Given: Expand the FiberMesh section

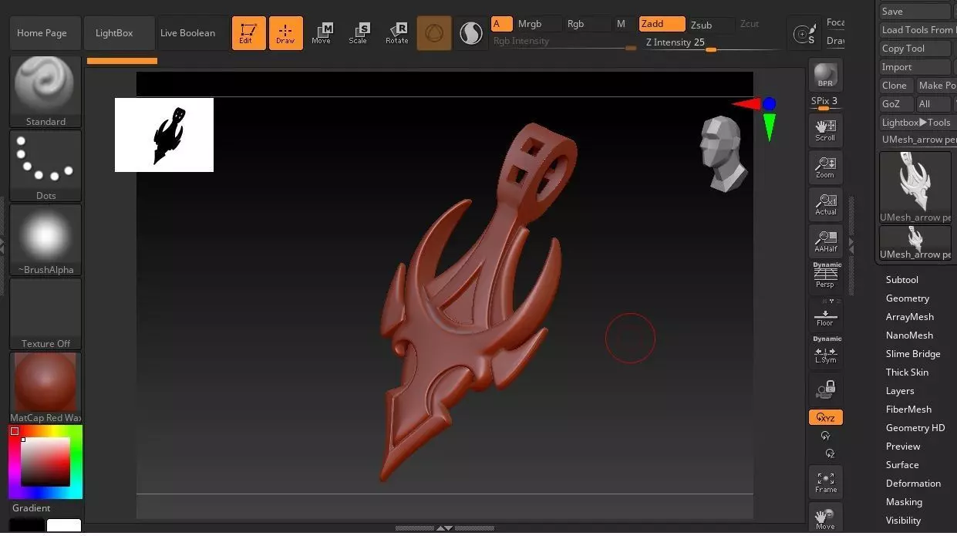Looking at the screenshot, I should (908, 410).
